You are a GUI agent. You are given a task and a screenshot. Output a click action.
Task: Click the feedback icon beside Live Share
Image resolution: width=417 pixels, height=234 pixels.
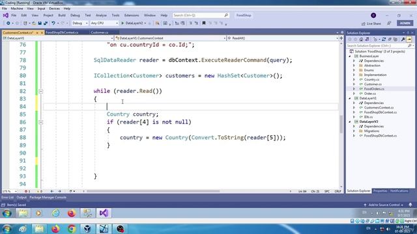[x=389, y=23]
